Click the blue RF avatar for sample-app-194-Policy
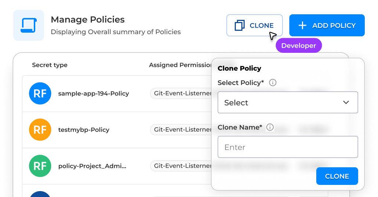The height and width of the screenshot is (197, 378). (40, 94)
